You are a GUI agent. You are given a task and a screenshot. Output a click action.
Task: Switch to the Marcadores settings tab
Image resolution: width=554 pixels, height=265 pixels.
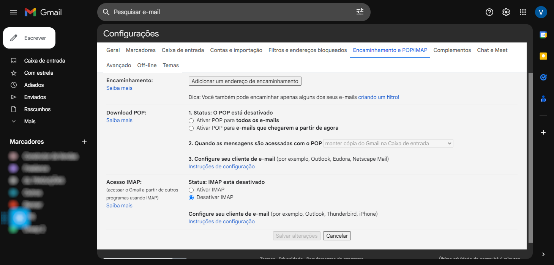[x=141, y=50]
